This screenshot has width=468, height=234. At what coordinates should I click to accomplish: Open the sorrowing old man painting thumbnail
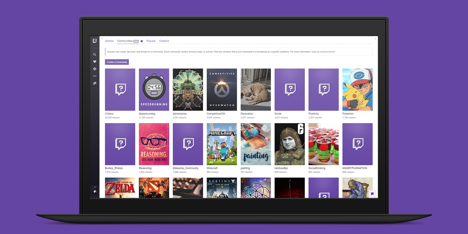(357, 188)
